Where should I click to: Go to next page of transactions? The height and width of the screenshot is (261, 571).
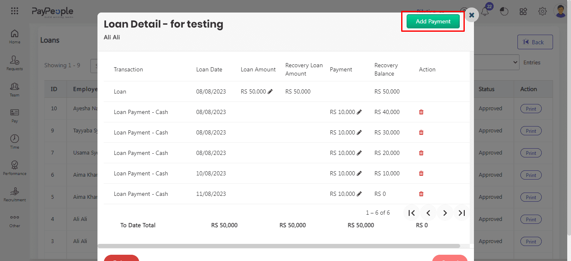[x=445, y=213]
